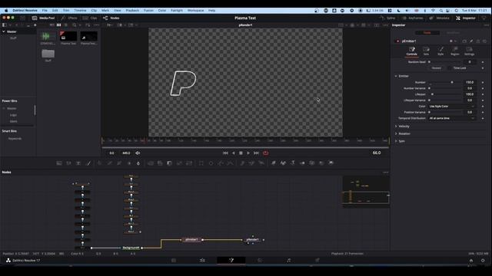Switch to the Settings tab in Inspector
Image resolution: width=492 pixels, height=276 pixels.
pos(470,51)
